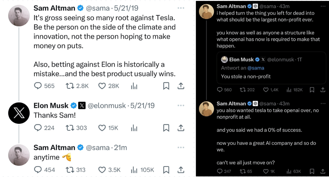Image resolution: width=329 pixels, height=177 pixels.
Task: Bookmark the 'largest non-profit ever' tweet
Action: tap(312, 90)
